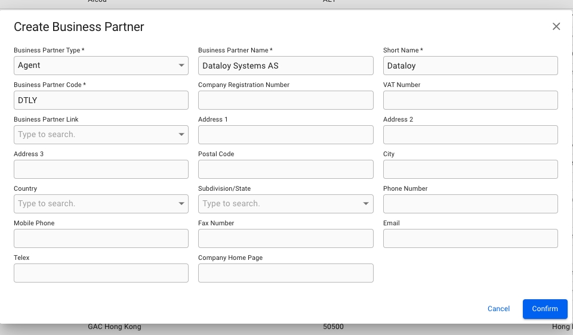Click into the Business Partner Code field
This screenshot has width=573, height=335.
click(101, 100)
